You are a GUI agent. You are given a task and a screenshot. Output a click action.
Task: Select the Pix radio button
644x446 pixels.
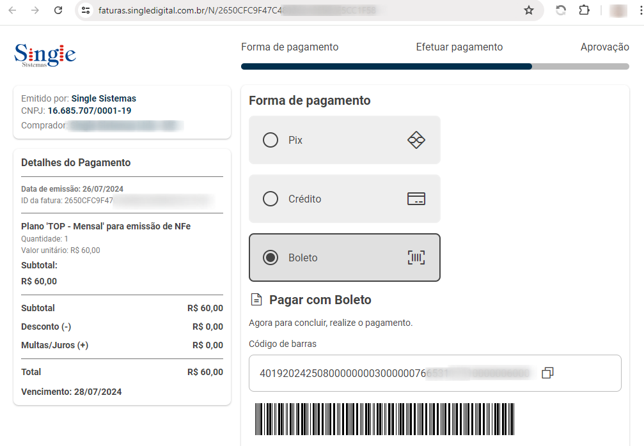click(x=271, y=140)
